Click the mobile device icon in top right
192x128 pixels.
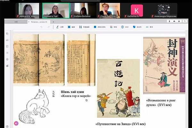[x=169, y=21]
